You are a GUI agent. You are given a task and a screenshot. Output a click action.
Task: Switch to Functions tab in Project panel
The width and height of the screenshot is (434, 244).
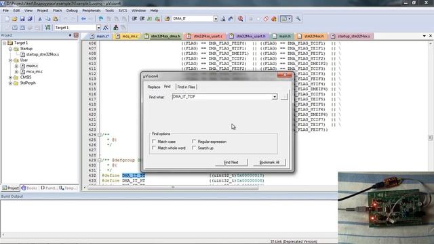pos(48,188)
